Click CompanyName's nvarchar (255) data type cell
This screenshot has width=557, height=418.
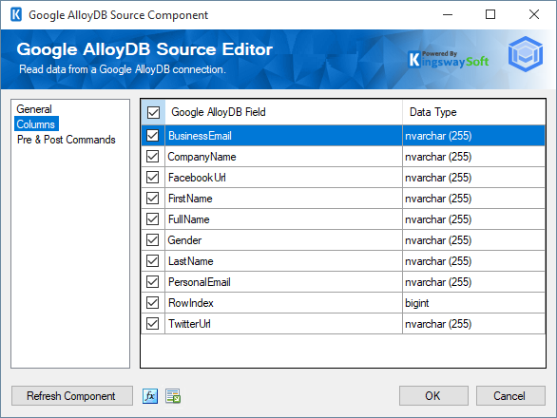click(x=474, y=156)
